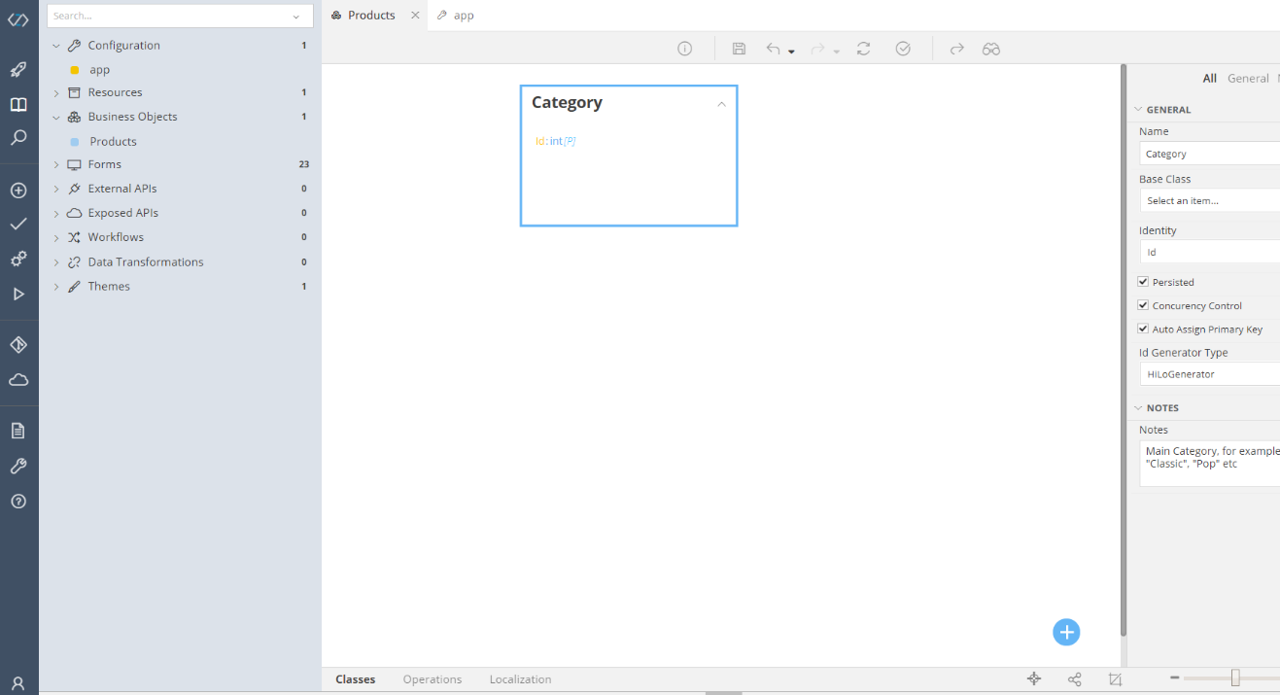Click the share icon in bottom bar
This screenshot has height=695, width=1280.
click(1074, 679)
